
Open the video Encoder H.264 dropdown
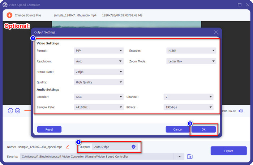(191, 51)
